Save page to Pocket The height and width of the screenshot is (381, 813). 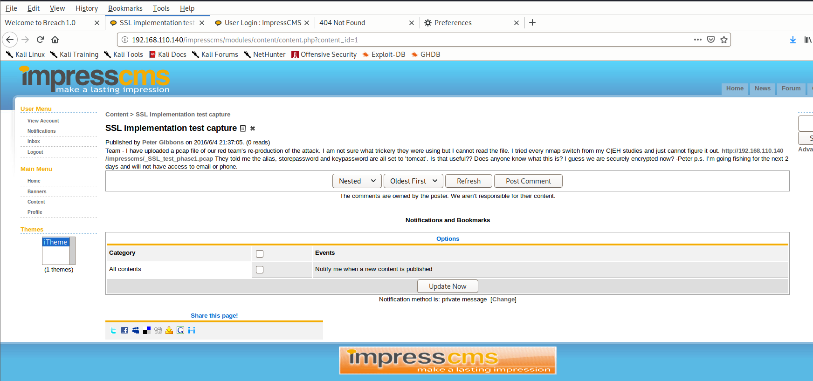click(711, 40)
